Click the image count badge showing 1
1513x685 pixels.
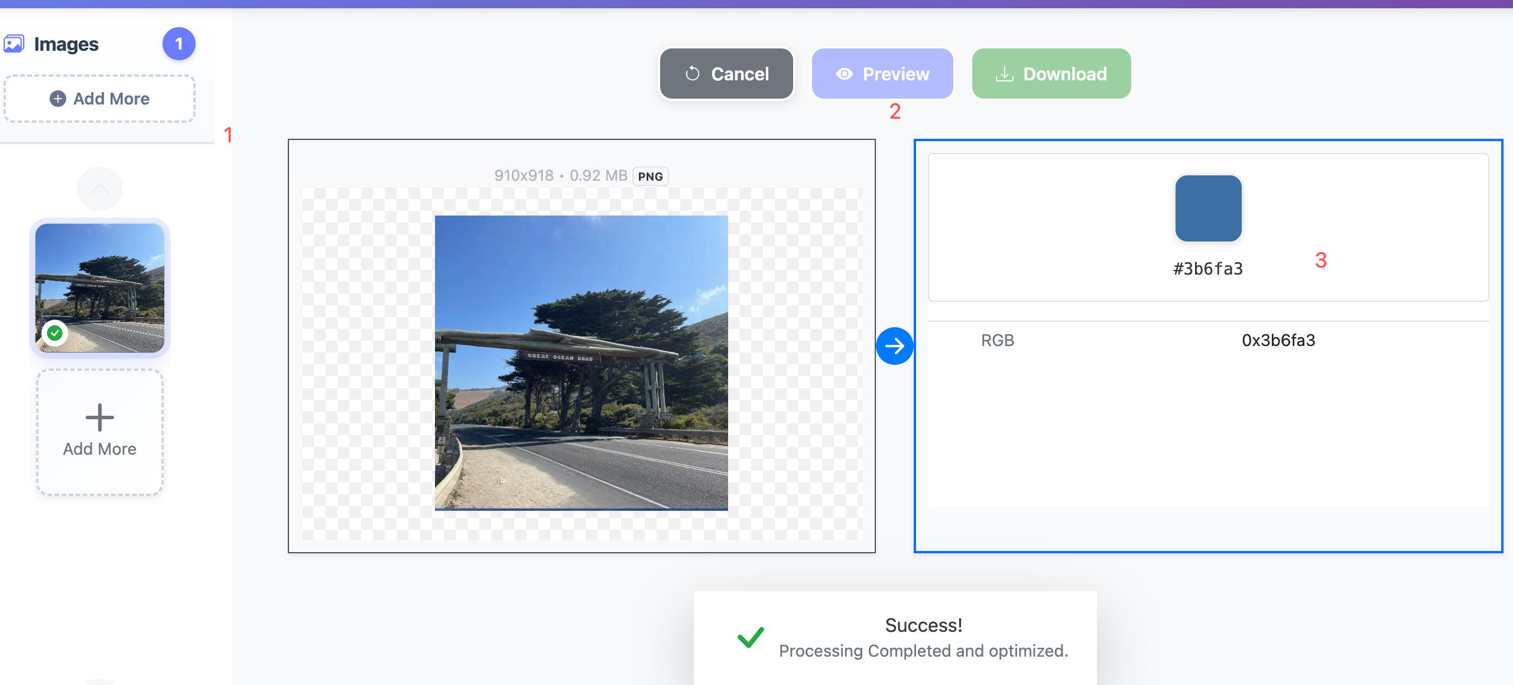[x=179, y=44]
